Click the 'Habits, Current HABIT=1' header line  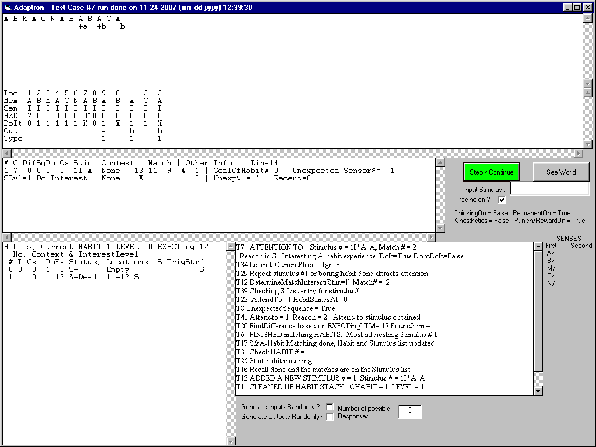106,247
